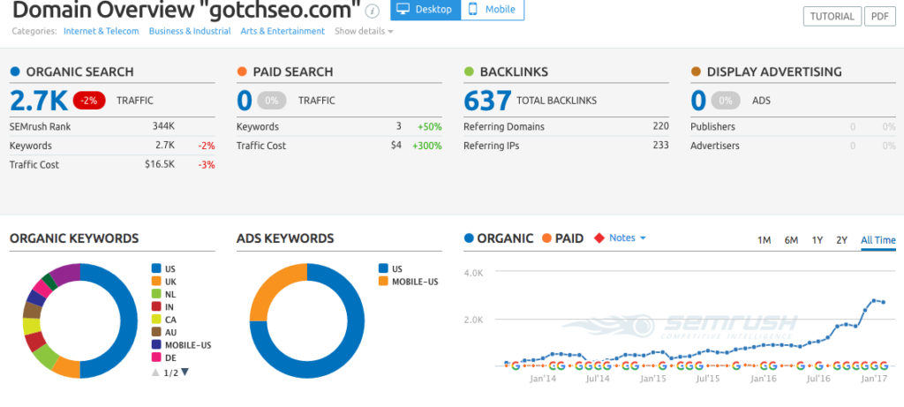The width and height of the screenshot is (904, 407).
Task: Click the info icon beside the domain title
Action: (x=373, y=11)
